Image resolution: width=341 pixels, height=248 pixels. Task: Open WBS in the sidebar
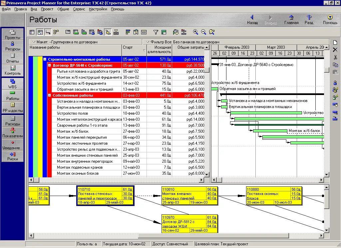click(13, 84)
